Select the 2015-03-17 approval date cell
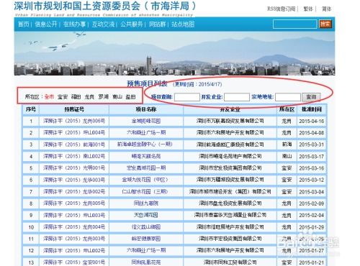The height and width of the screenshot is (266, 360). (x=312, y=157)
